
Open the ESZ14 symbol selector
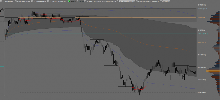73,1
